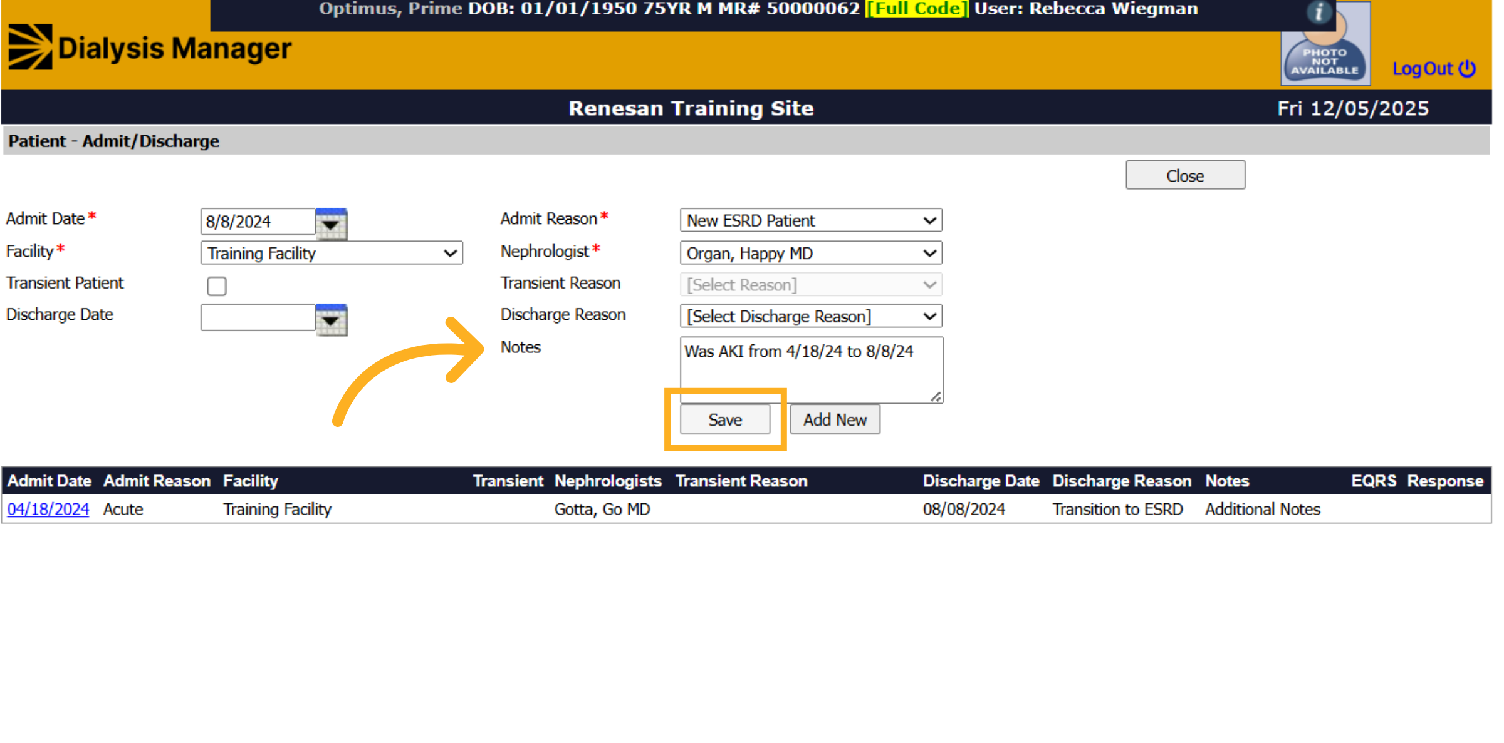
Task: Click the Admit Date column header
Action: (x=50, y=481)
